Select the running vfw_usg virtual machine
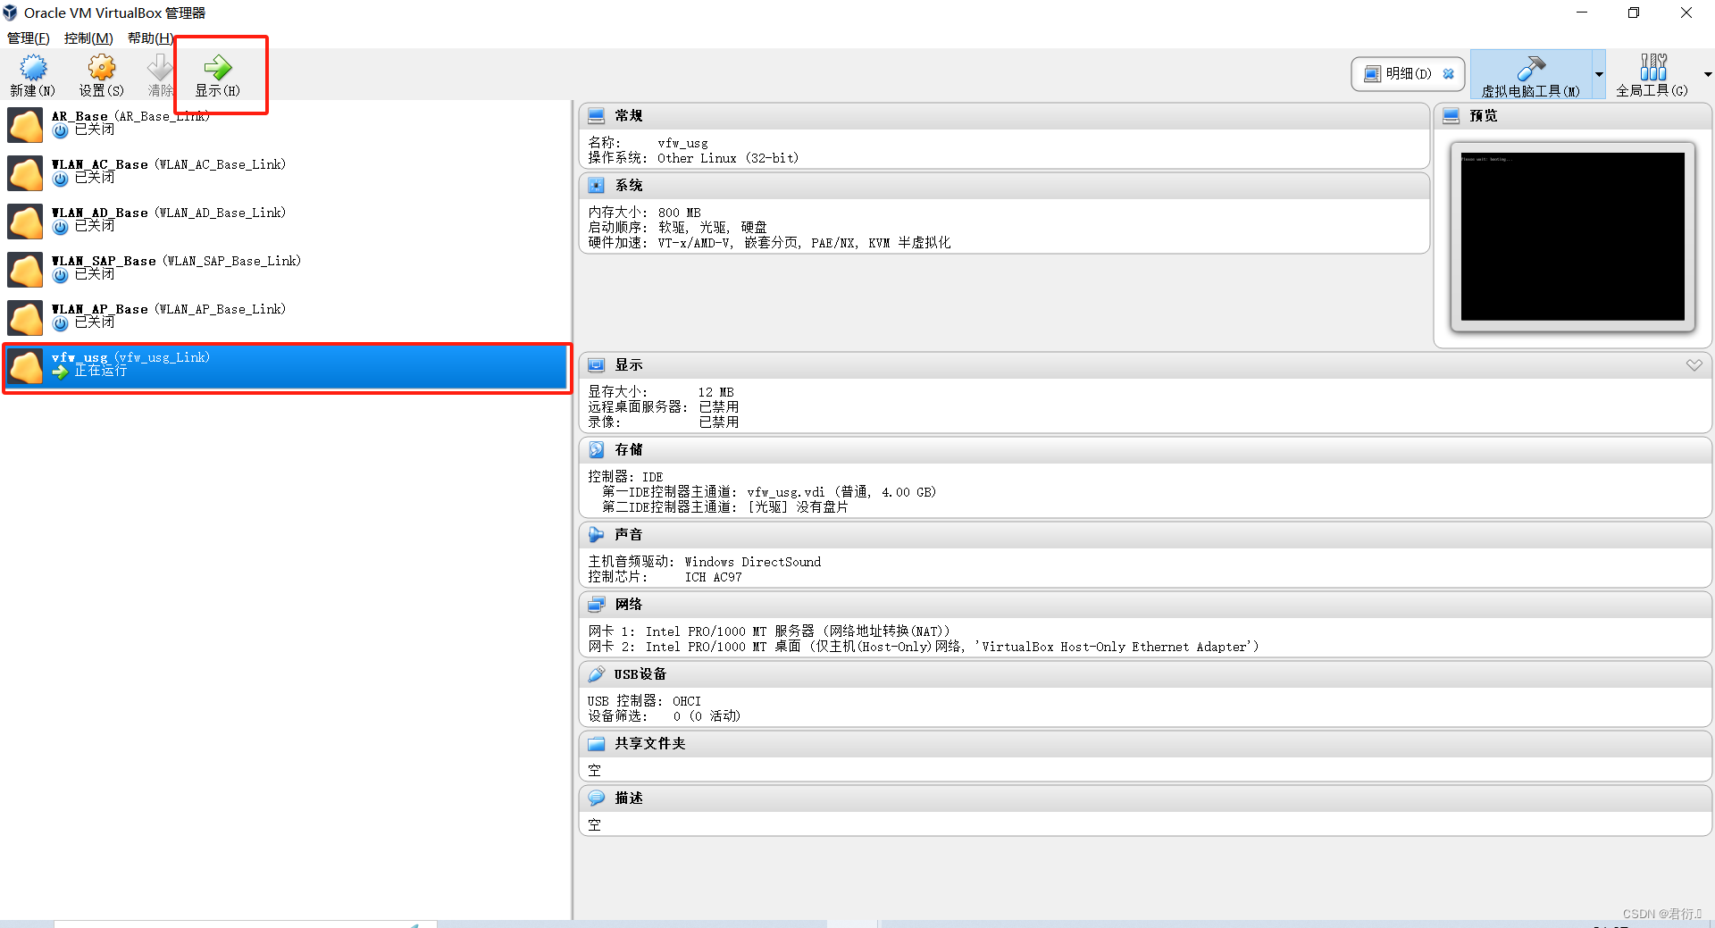Image resolution: width=1715 pixels, height=928 pixels. [286, 367]
